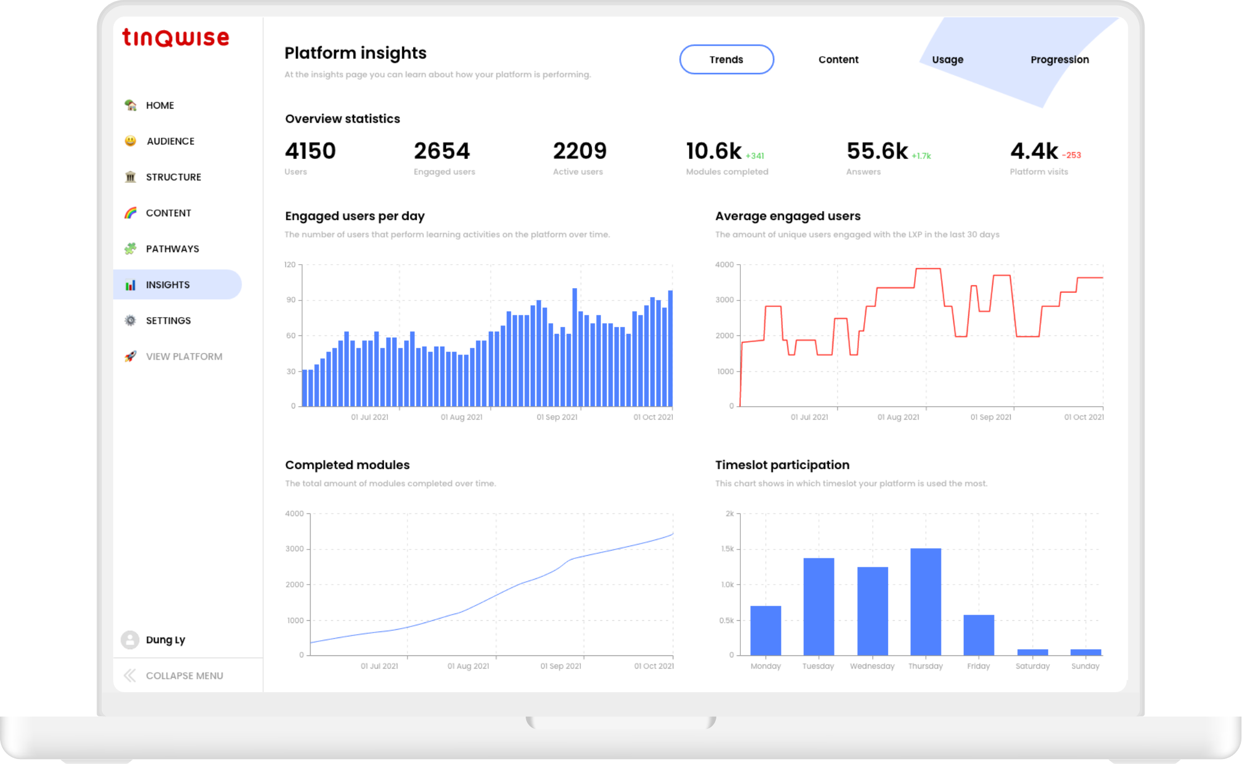Select the Usage tab
1242x764 pixels.
tap(947, 60)
